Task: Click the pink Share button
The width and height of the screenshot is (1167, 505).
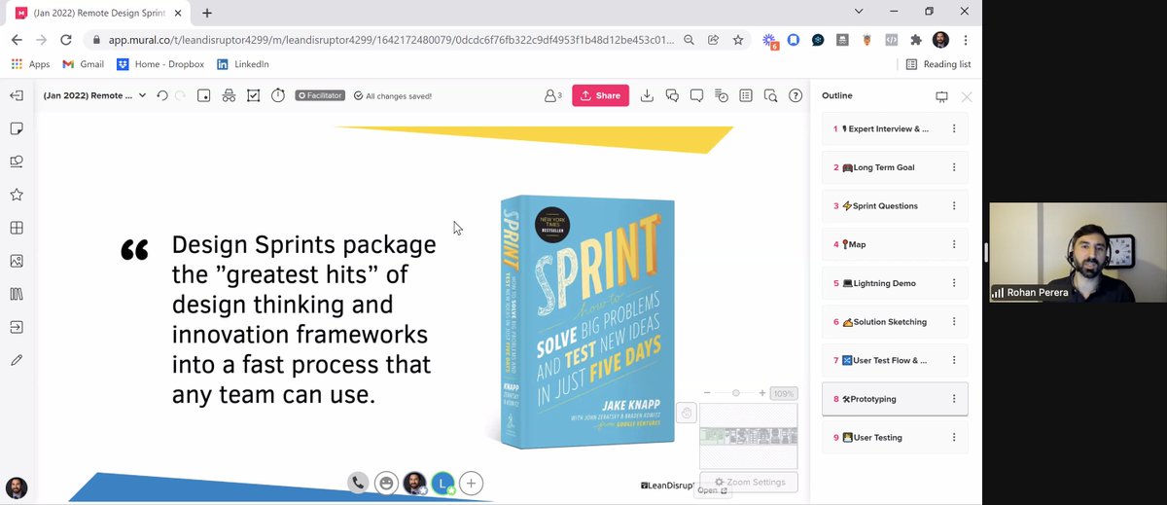Action: 600,95
